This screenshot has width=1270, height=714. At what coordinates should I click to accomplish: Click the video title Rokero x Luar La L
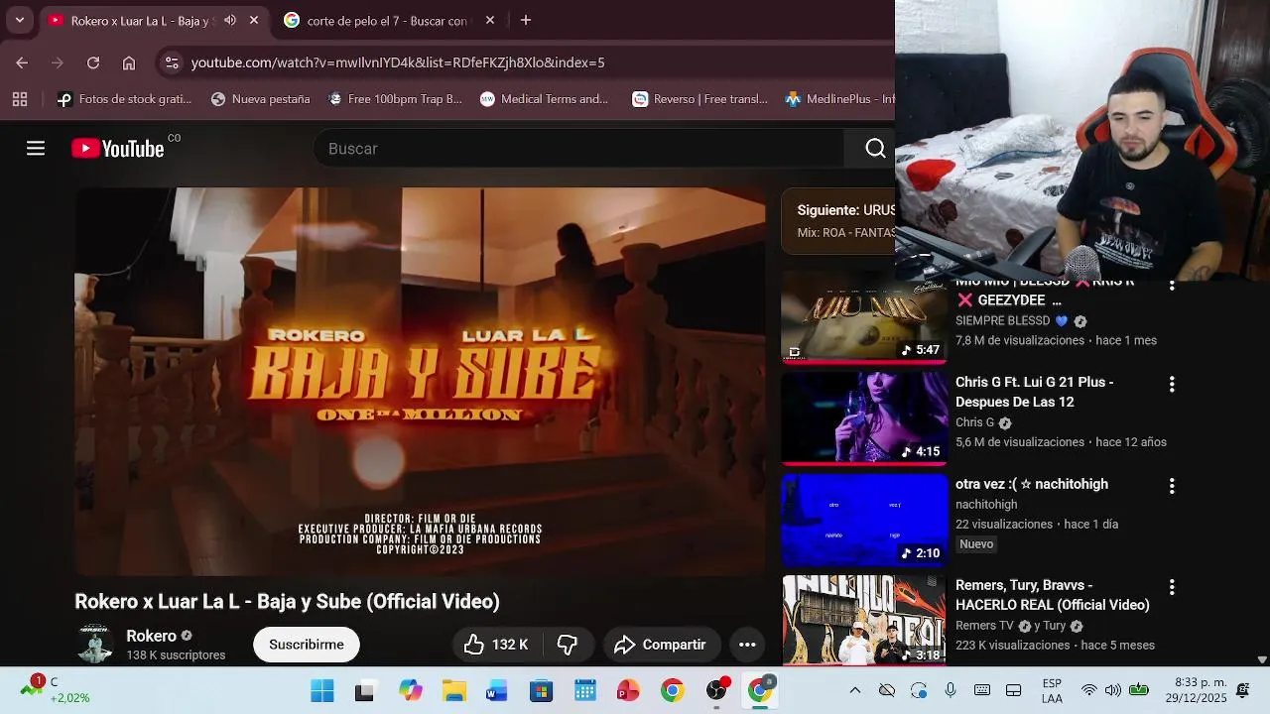[x=287, y=601]
